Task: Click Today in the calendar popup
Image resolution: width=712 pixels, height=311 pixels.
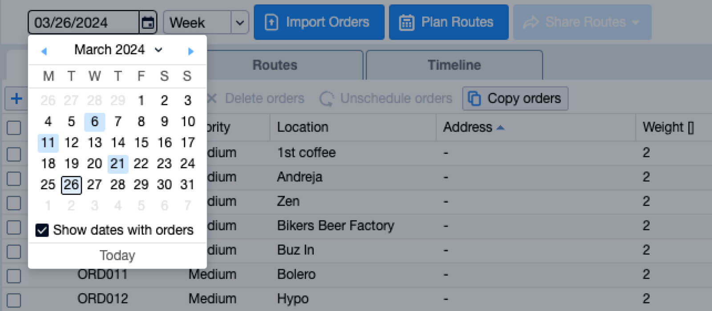Action: [x=117, y=255]
